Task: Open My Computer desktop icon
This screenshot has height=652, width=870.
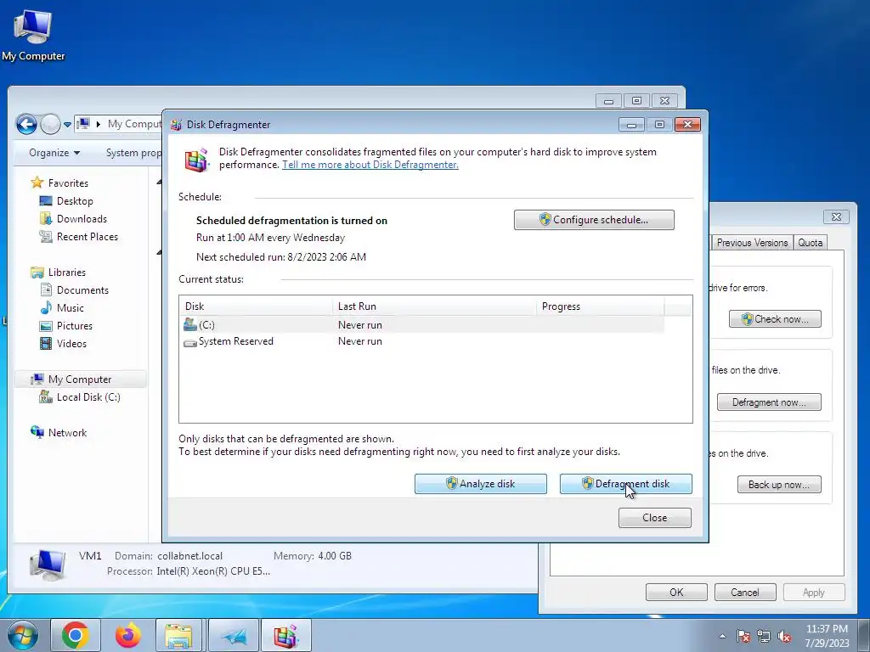Action: pyautogui.click(x=33, y=35)
